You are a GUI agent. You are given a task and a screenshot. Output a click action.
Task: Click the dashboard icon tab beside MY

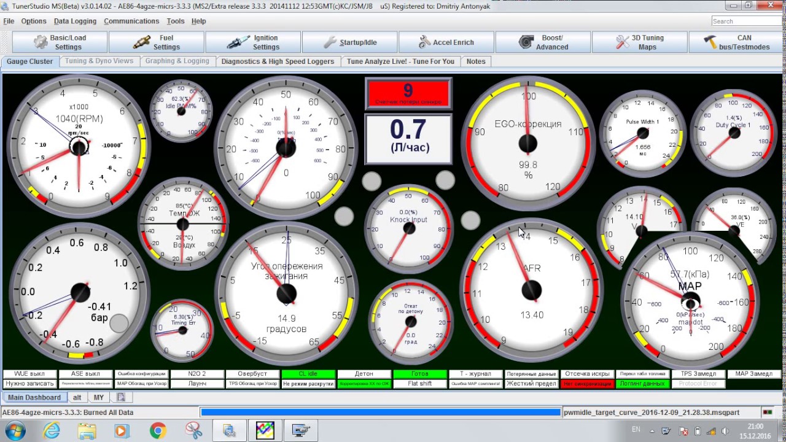coord(121,397)
